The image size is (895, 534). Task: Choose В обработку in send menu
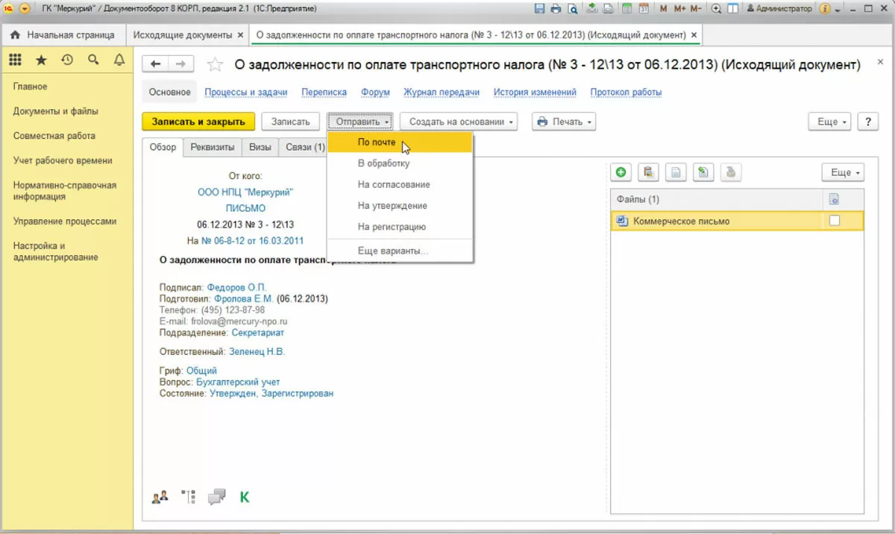[x=400, y=163]
